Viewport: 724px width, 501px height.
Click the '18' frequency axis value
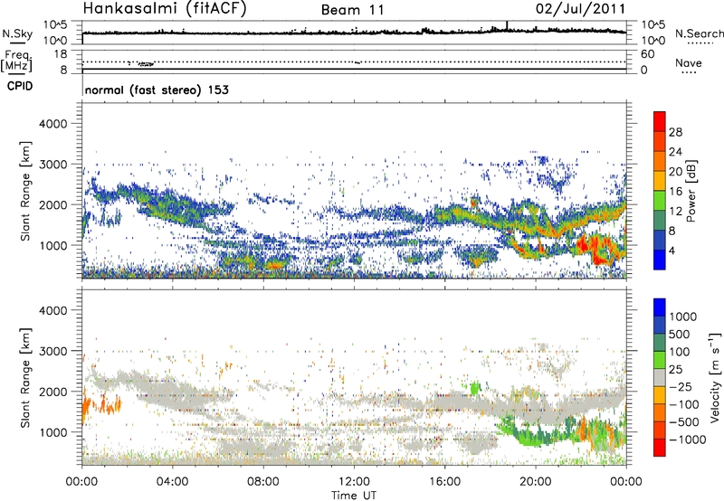(x=61, y=54)
